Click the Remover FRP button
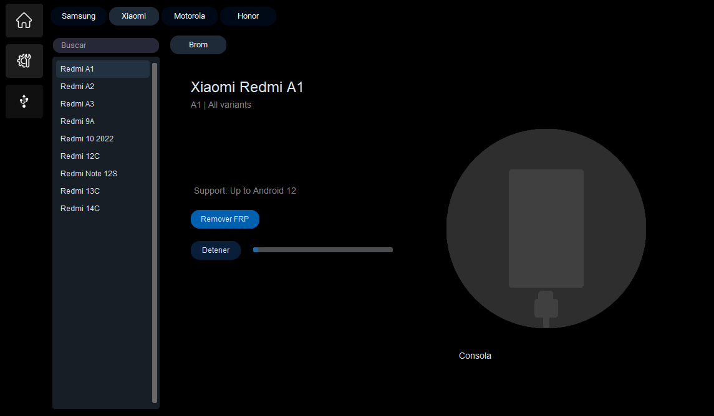The image size is (714, 416). [x=225, y=219]
